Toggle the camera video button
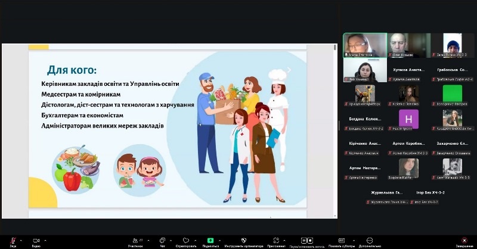 pyautogui.click(x=35, y=240)
